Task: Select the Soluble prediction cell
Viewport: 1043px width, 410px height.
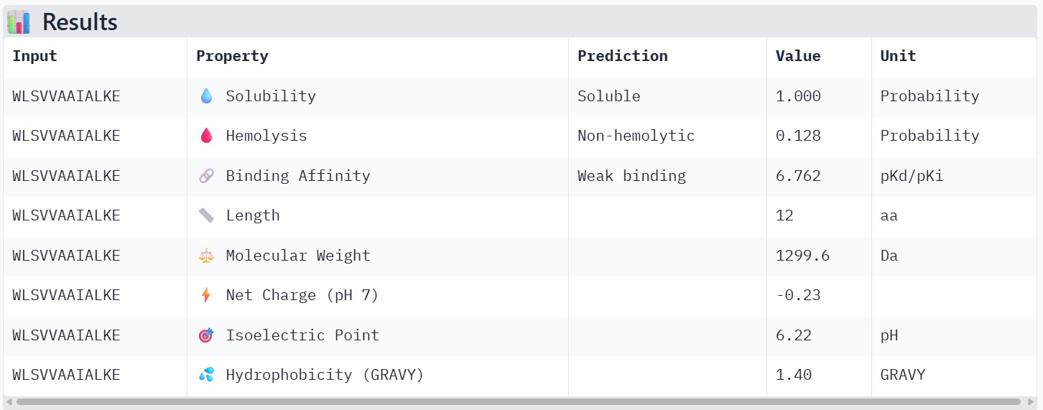Action: point(608,96)
